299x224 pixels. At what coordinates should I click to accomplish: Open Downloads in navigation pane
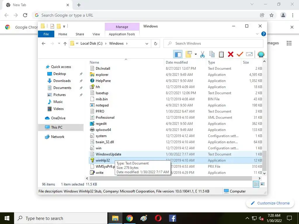coord(62,81)
